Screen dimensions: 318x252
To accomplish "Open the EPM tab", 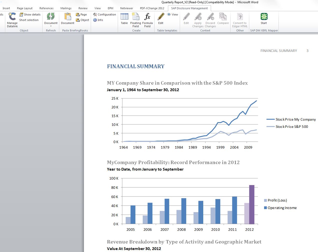I will [110, 8].
